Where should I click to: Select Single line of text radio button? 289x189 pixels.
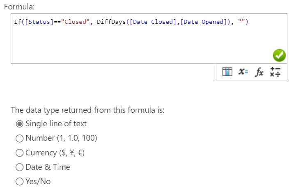point(20,124)
